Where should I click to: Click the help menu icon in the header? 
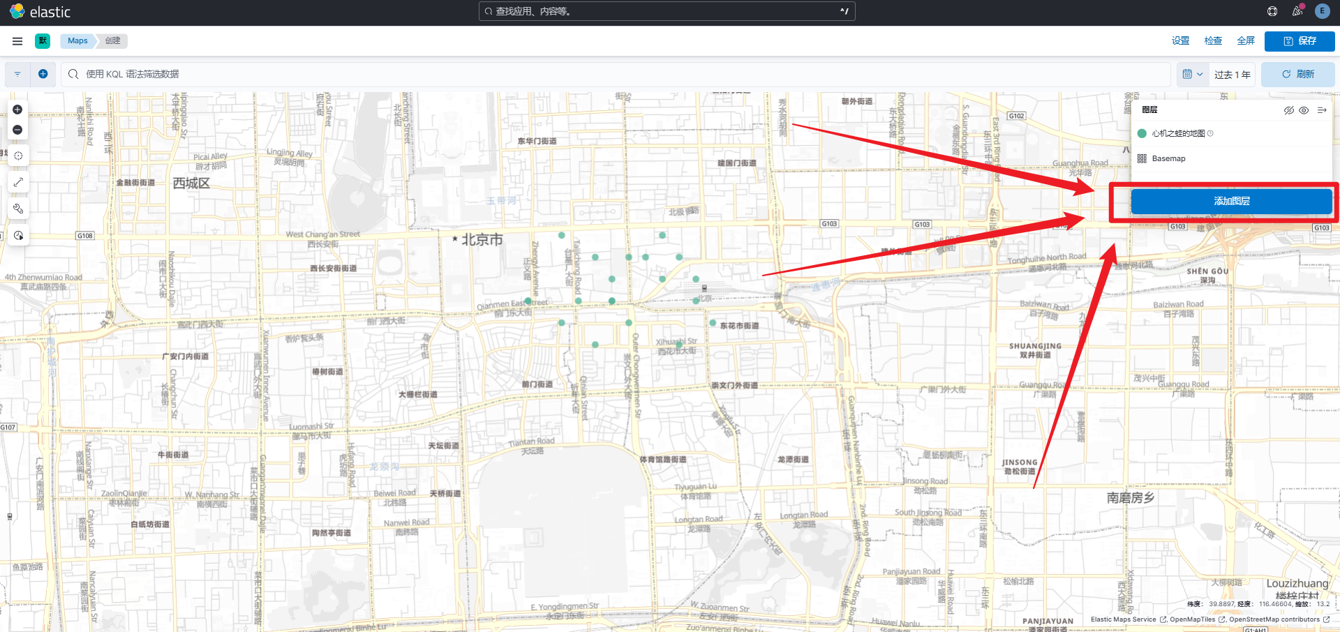[1272, 11]
